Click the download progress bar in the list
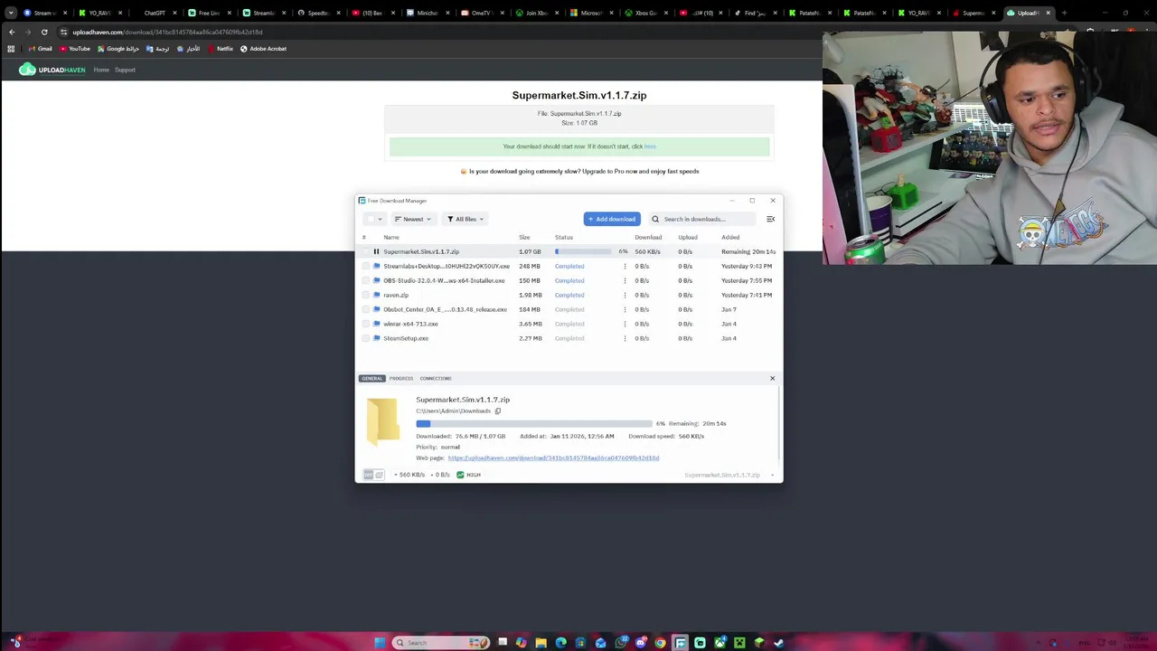This screenshot has width=1157, height=651. click(584, 251)
